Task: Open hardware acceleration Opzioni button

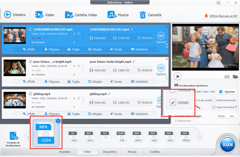Action: (x=227, y=92)
